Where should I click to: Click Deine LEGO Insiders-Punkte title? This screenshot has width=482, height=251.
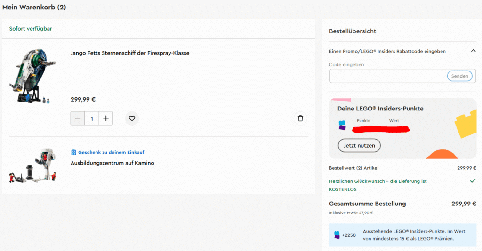[x=380, y=108]
